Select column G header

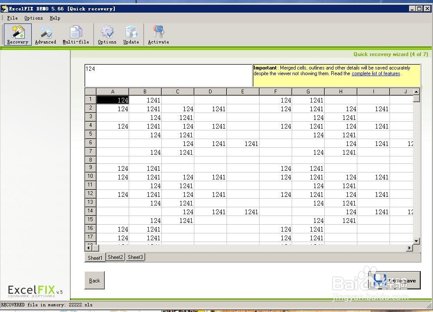(x=308, y=92)
